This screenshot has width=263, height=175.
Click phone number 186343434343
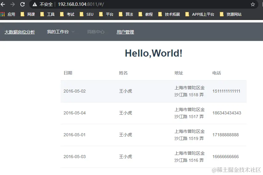coord(227,113)
